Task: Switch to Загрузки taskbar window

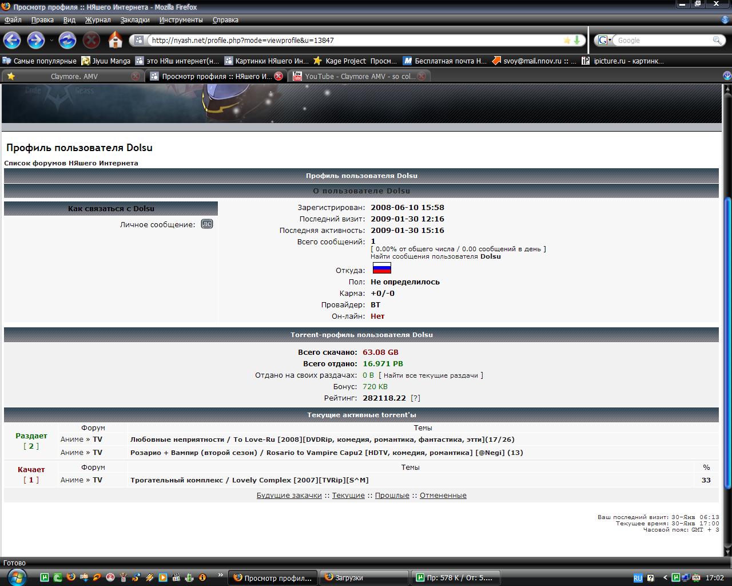Action: pyautogui.click(x=364, y=578)
